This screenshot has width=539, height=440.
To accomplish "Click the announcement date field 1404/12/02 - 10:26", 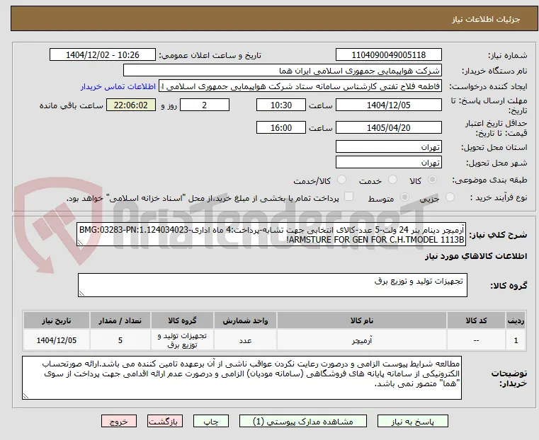I will pyautogui.click(x=103, y=55).
